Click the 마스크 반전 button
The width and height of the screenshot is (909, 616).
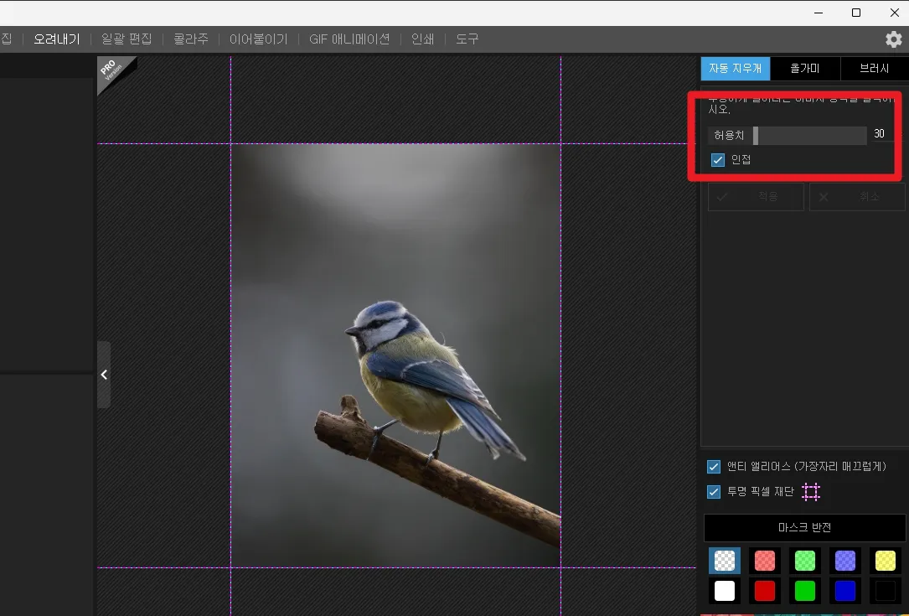[804, 527]
